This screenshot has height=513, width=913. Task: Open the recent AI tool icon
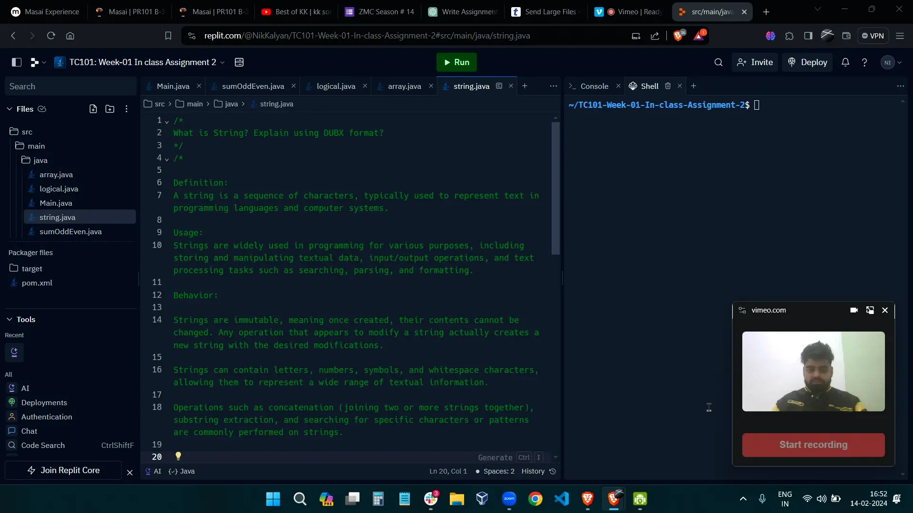14,352
